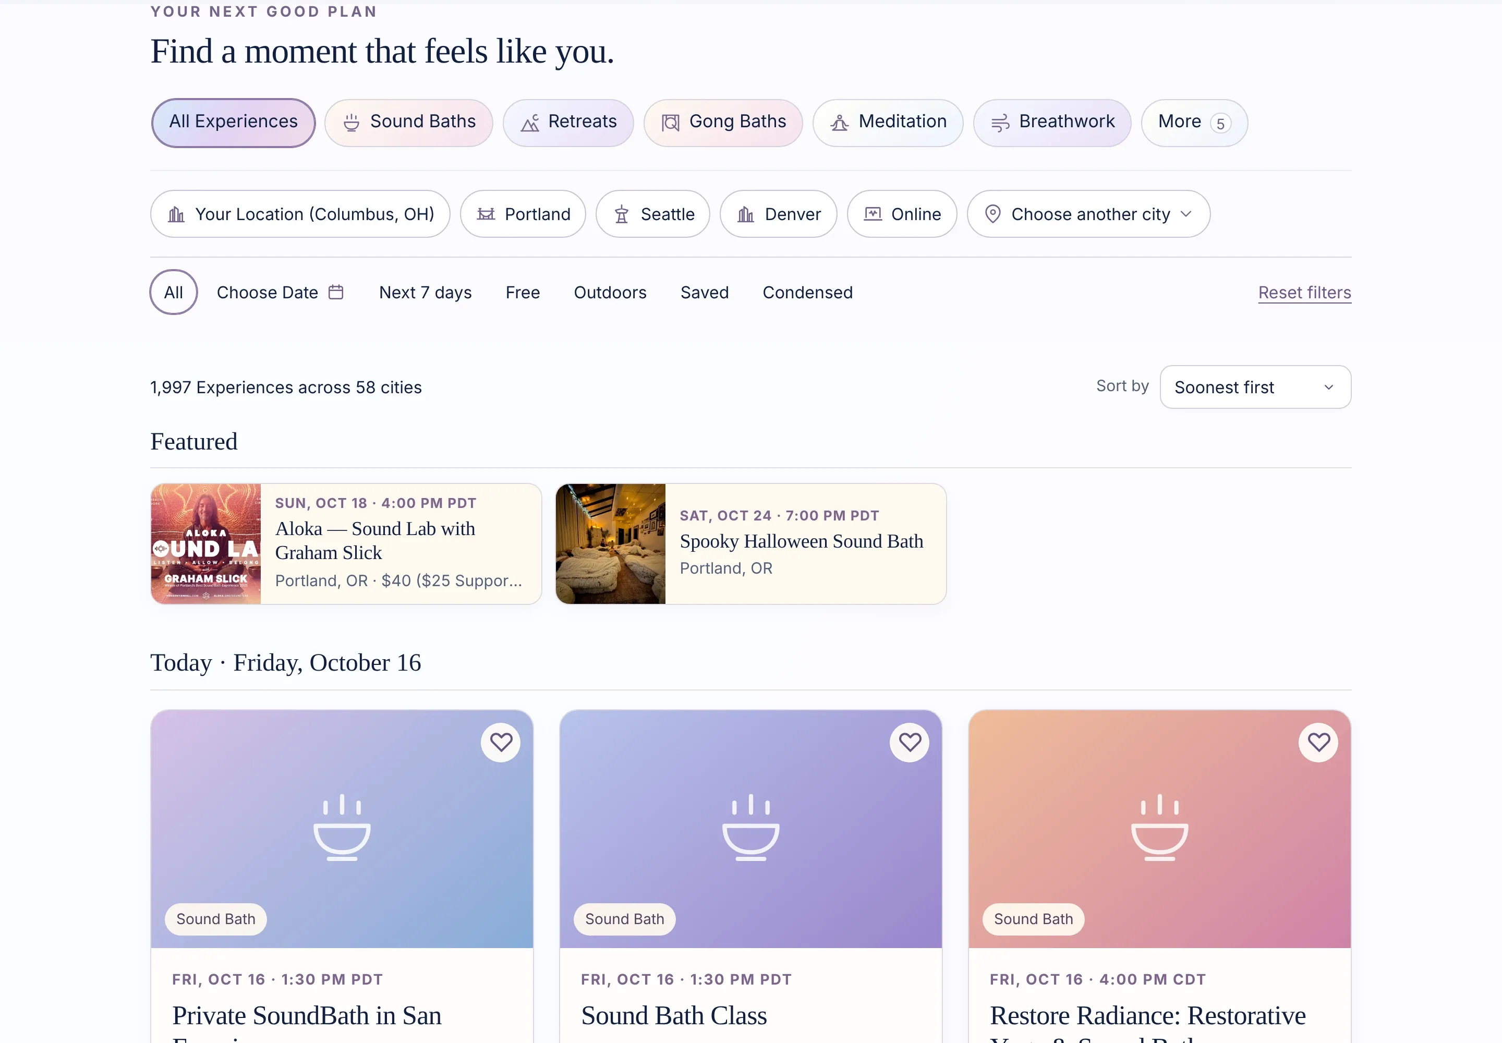Viewport: 1502px width, 1043px height.
Task: Click the Columbus location buildings icon
Action: coord(176,214)
